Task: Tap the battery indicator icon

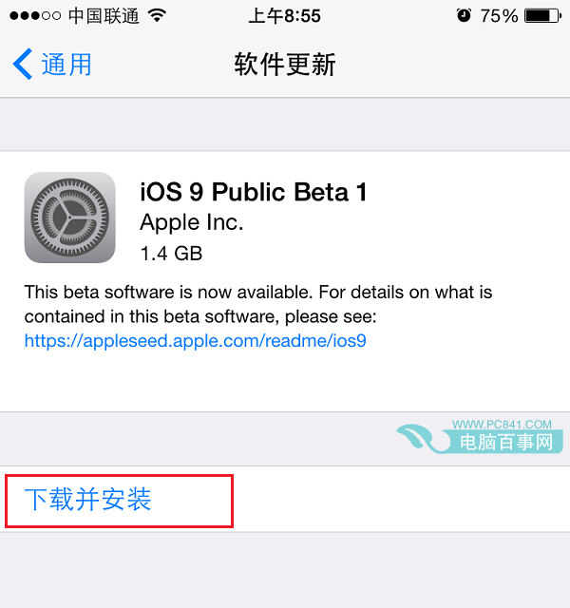Action: click(x=542, y=16)
